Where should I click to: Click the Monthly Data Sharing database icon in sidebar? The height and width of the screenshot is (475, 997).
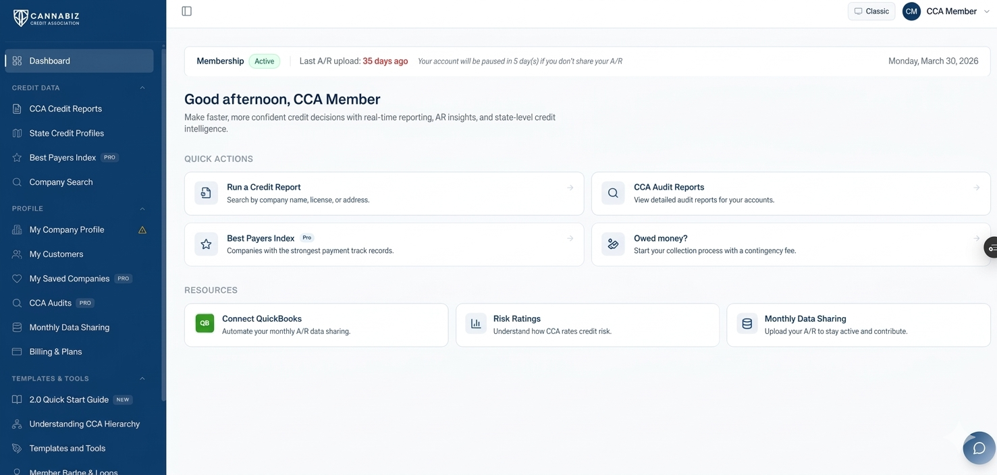point(17,327)
